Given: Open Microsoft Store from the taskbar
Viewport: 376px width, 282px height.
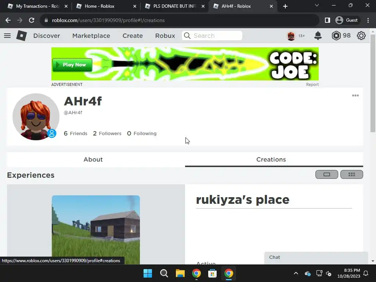Looking at the screenshot, I should tap(212, 273).
